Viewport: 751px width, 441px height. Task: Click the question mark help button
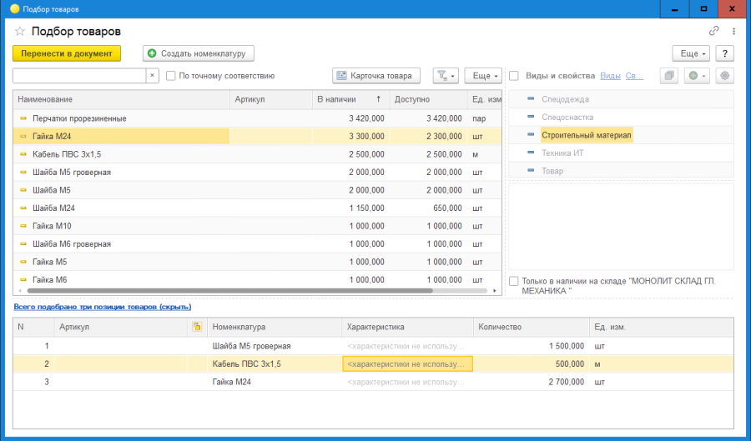[x=724, y=53]
